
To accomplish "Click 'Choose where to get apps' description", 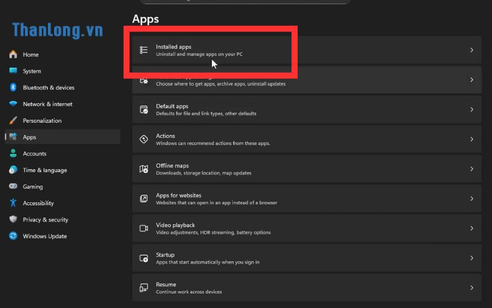I will pyautogui.click(x=221, y=84).
